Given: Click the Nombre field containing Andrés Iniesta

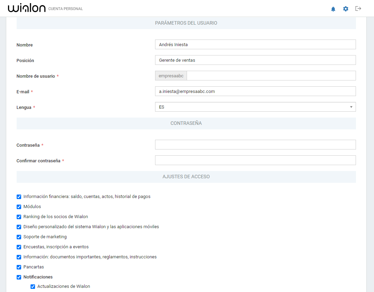Looking at the screenshot, I should pos(255,44).
